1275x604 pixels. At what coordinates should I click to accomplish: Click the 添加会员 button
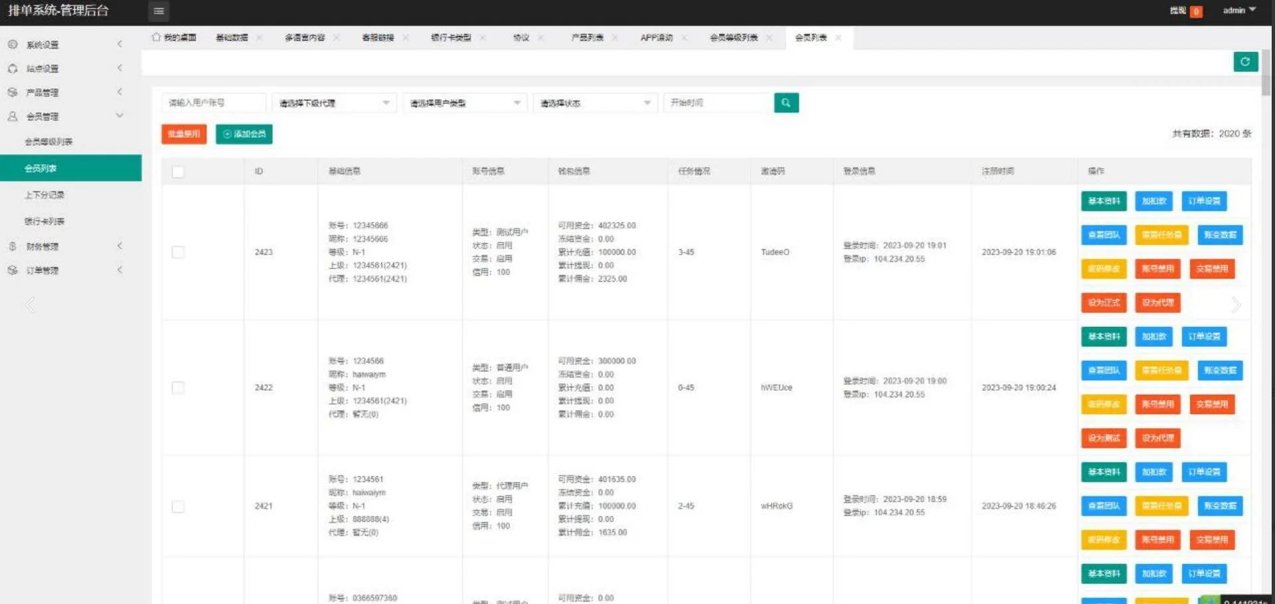[x=244, y=134]
